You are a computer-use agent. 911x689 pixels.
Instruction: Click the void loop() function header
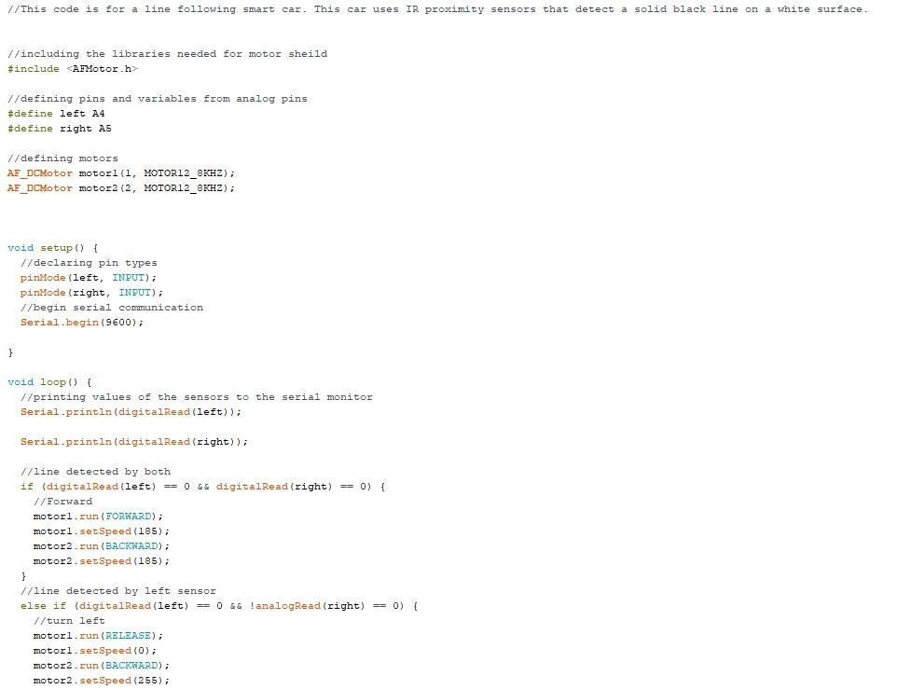[x=45, y=381]
